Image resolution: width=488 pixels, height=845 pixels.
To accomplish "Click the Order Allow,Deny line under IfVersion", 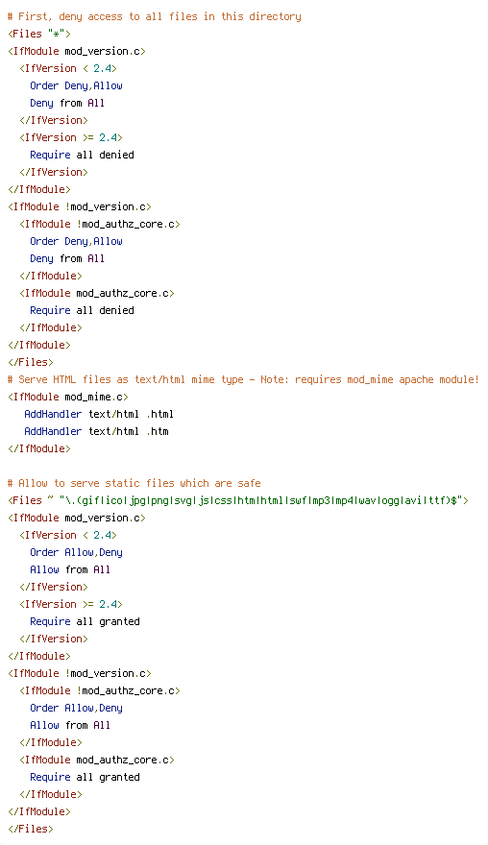I will click(x=76, y=552).
